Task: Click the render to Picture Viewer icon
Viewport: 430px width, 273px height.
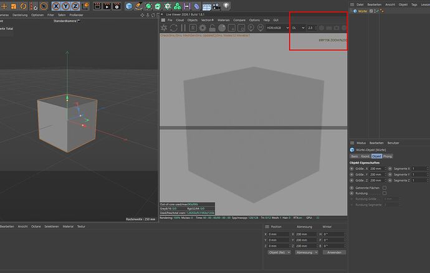Action: [107, 6]
